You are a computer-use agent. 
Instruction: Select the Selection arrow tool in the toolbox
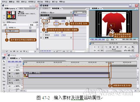[x=4, y=61]
